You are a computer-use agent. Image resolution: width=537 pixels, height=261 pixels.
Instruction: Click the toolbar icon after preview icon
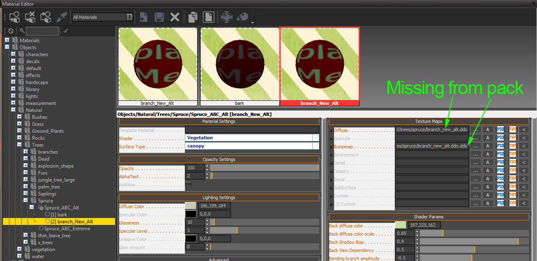(x=243, y=17)
